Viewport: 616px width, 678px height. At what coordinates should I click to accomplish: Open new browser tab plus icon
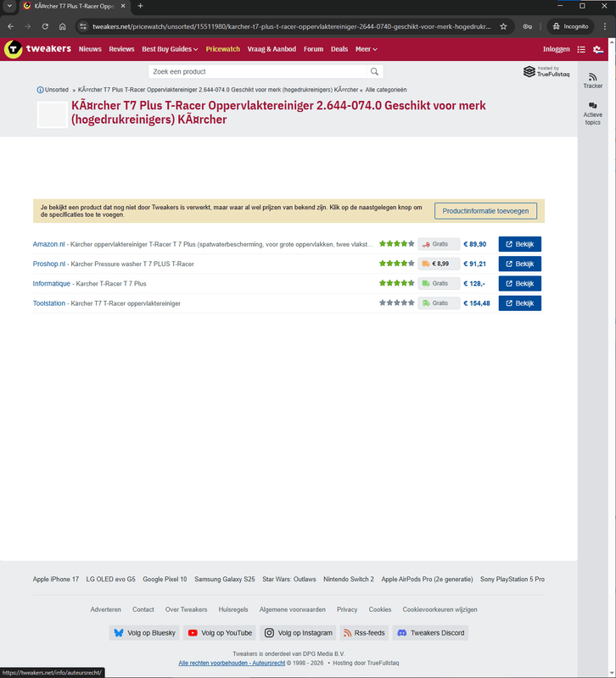(140, 6)
